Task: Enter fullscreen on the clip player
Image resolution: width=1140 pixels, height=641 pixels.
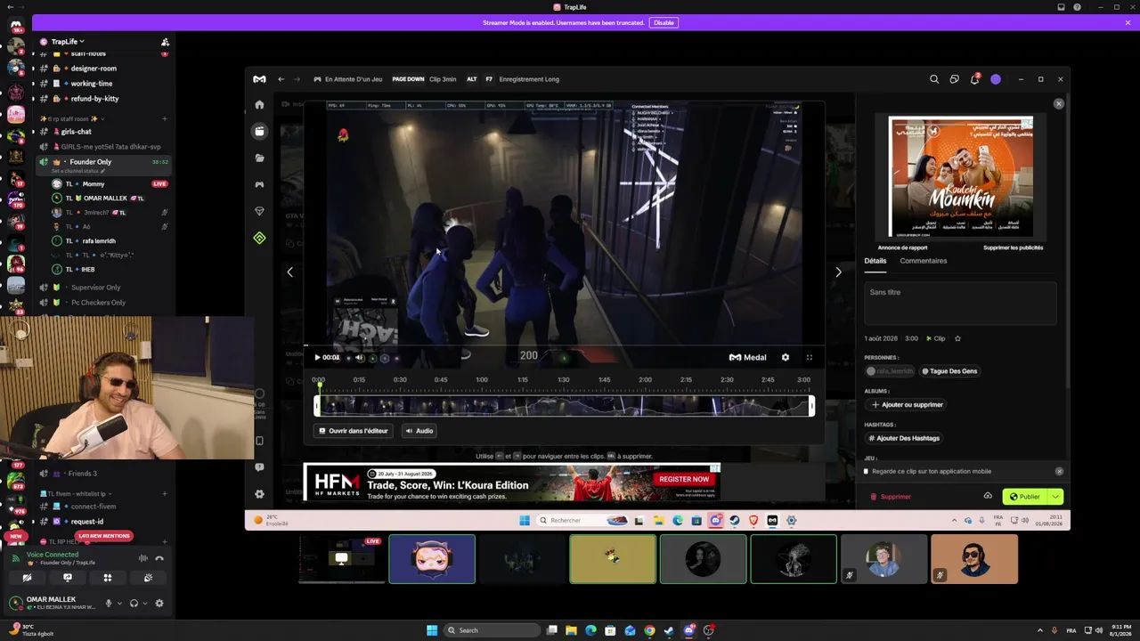Action: pos(810,357)
